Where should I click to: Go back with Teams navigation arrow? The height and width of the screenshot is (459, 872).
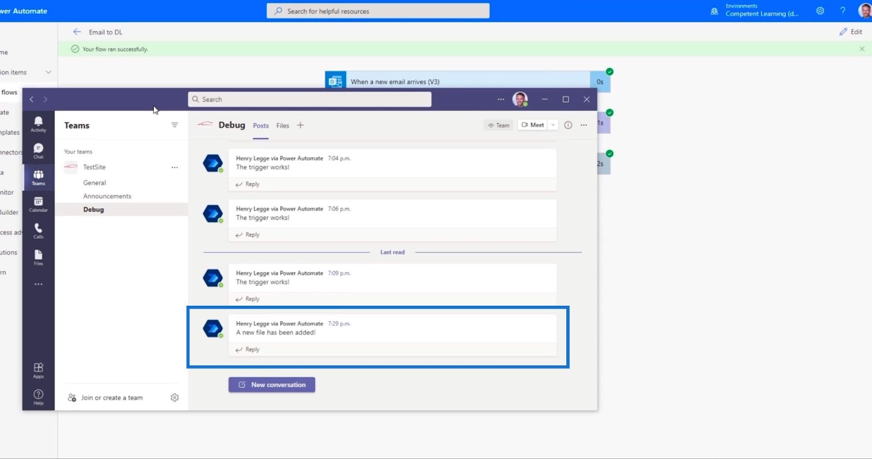32,99
